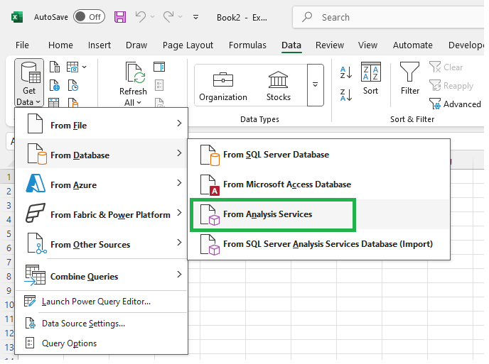Click the Filter funnel icon
This screenshot has height=364, width=489.
click(x=410, y=79)
